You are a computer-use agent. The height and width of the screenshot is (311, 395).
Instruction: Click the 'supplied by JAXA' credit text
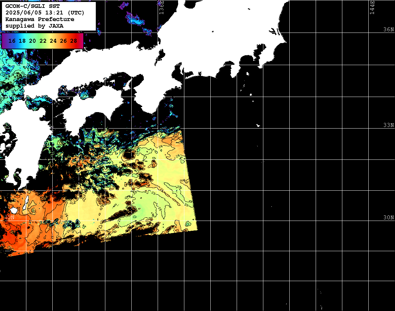(x=35, y=26)
